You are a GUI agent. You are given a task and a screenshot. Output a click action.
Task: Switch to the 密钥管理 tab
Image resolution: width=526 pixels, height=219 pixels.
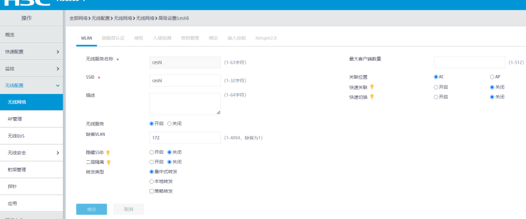pyautogui.click(x=190, y=38)
